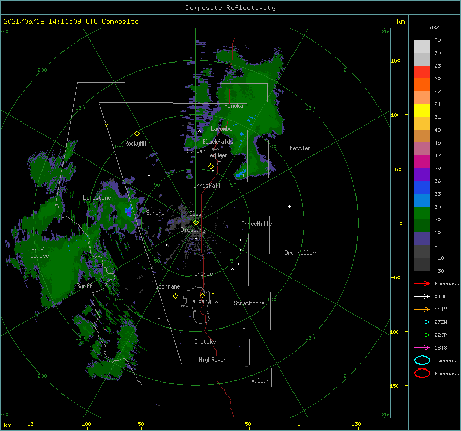
Task: Select the red 65 dBZ color swatch
Action: coord(422,72)
